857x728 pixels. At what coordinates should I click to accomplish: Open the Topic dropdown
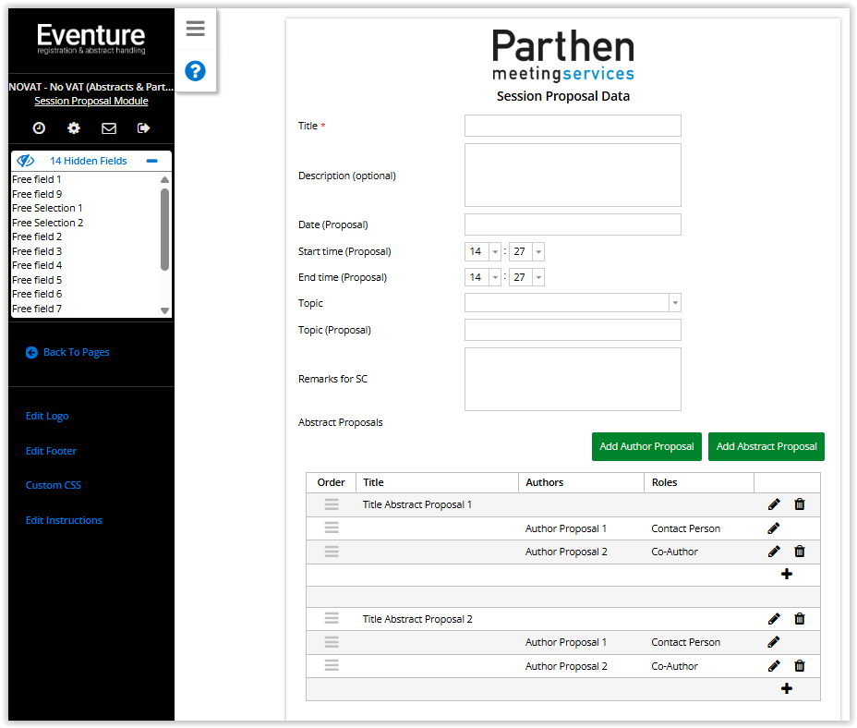674,303
